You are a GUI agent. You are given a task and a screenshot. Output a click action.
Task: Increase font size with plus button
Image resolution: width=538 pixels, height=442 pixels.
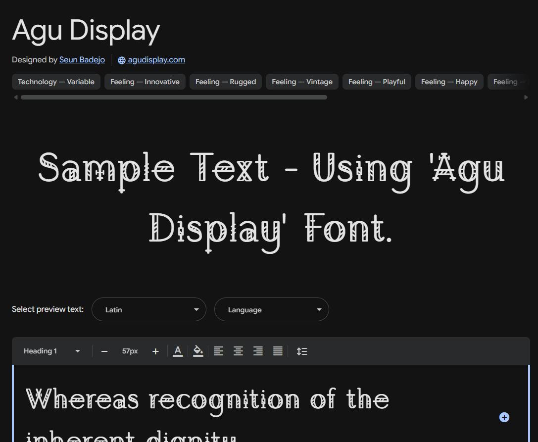(155, 351)
